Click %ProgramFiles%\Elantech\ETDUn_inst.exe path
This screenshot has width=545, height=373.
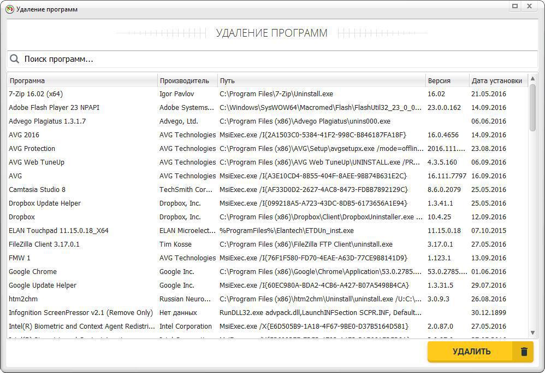point(286,231)
